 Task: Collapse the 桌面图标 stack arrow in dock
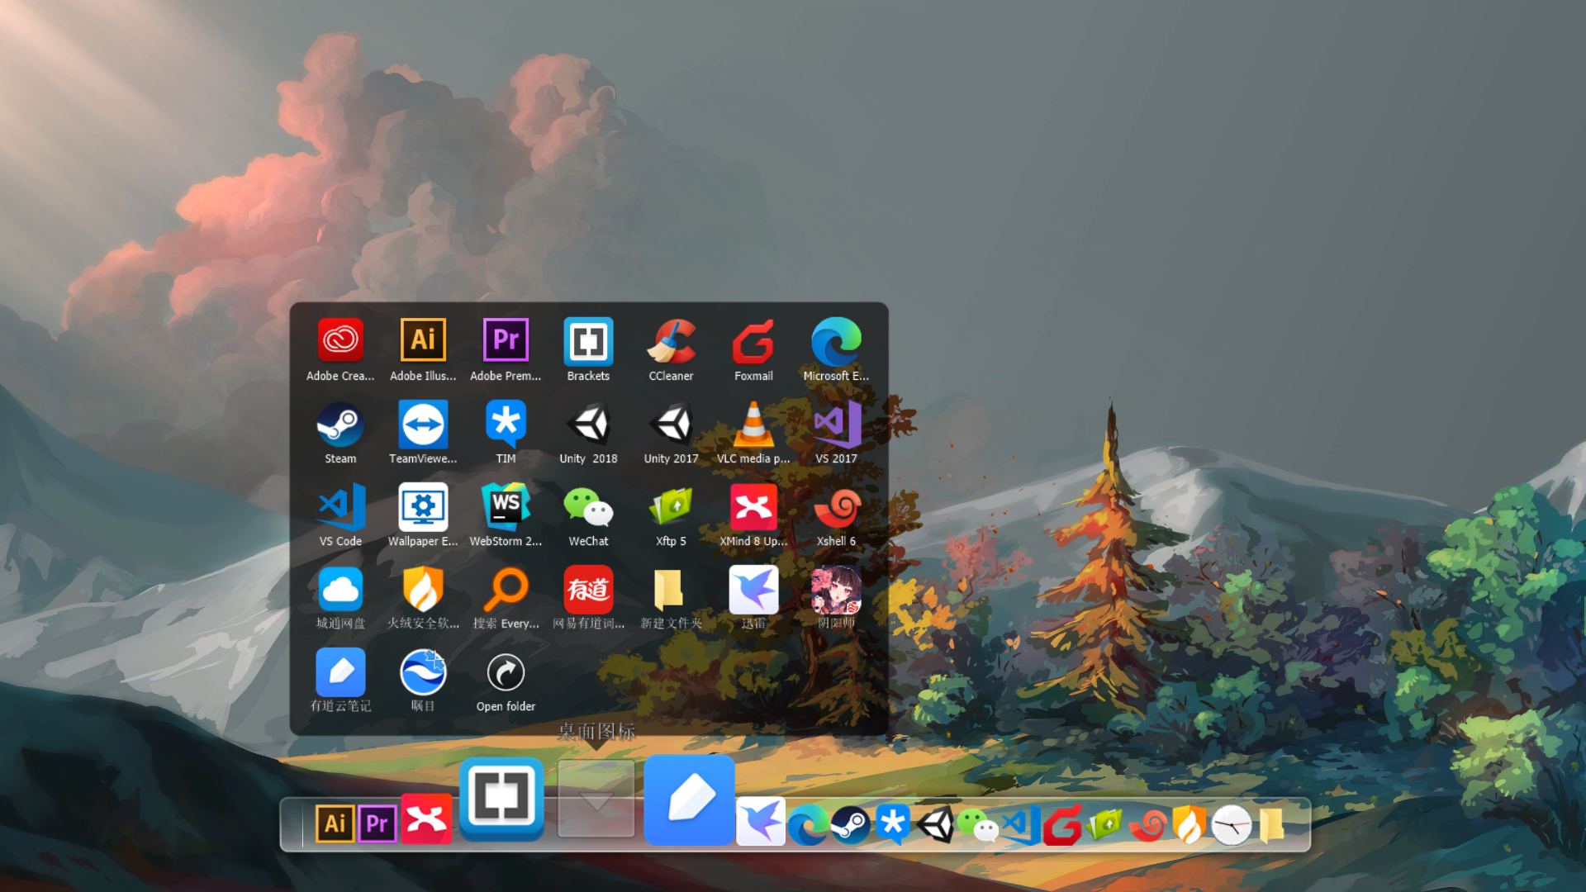pos(596,799)
